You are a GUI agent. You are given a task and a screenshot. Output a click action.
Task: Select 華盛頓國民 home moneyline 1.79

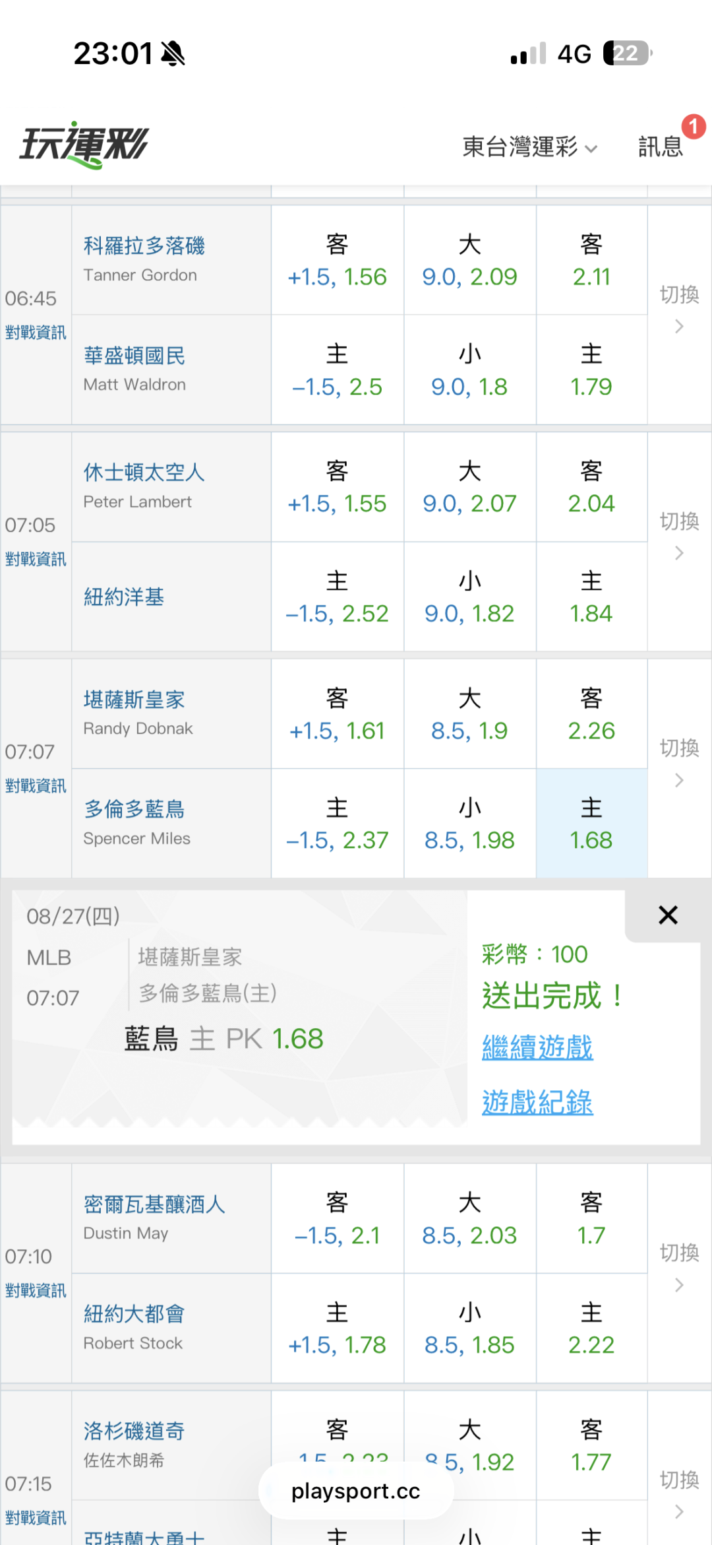pyautogui.click(x=591, y=370)
